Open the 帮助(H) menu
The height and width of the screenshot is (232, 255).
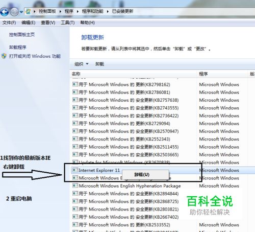click(x=87, y=22)
